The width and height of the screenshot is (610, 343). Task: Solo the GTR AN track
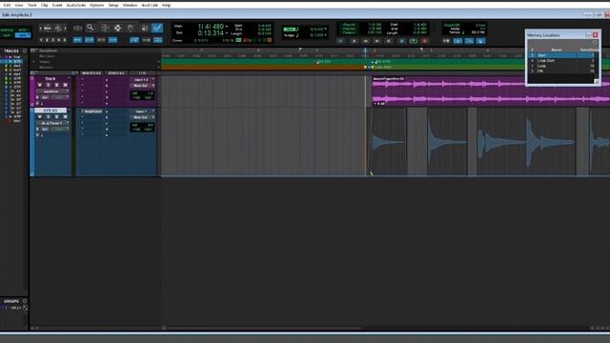(56, 117)
